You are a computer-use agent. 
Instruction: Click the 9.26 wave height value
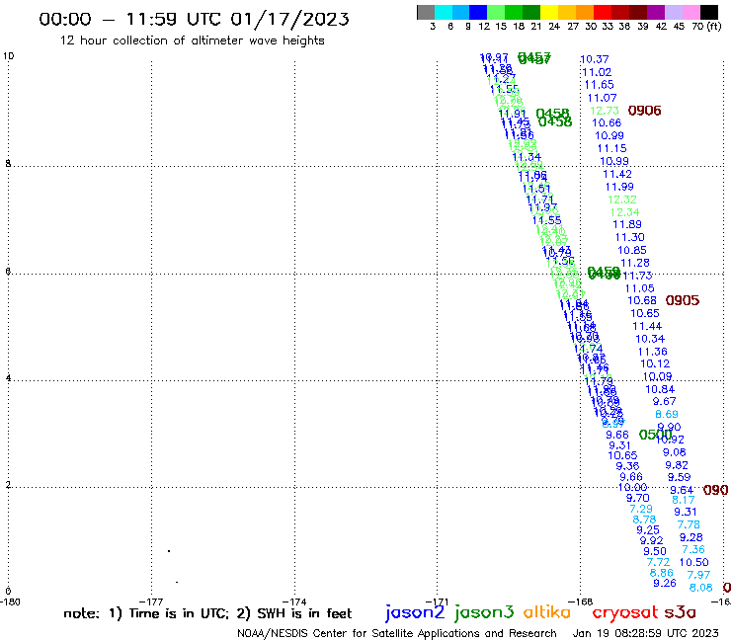pyautogui.click(x=665, y=584)
